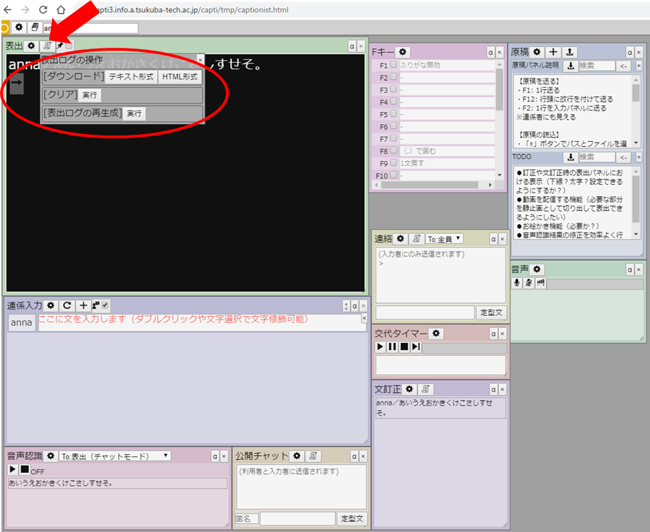Toggle transparency α button in 表出 panel
Viewport: 650px width, 532px height.
pos(351,46)
